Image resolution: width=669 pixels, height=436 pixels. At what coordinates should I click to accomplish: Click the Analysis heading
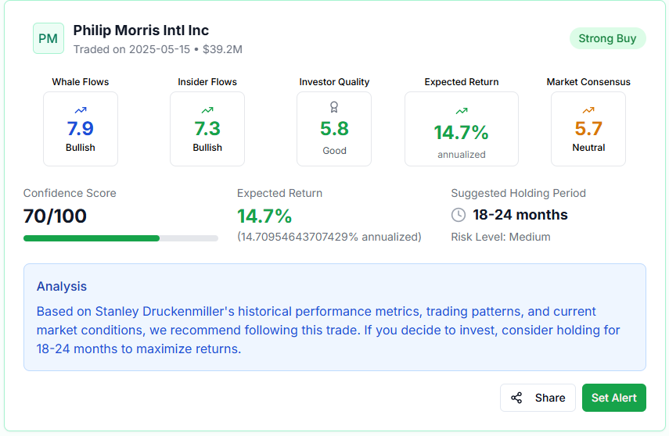click(x=62, y=287)
